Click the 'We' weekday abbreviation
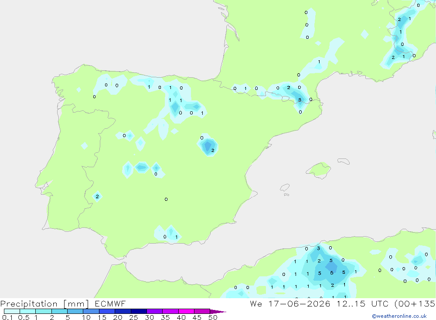Screen dimensions: 436x320 [256, 303]
